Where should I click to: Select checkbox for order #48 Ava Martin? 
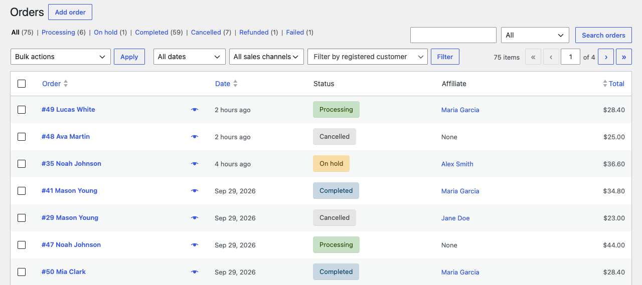pos(22,137)
